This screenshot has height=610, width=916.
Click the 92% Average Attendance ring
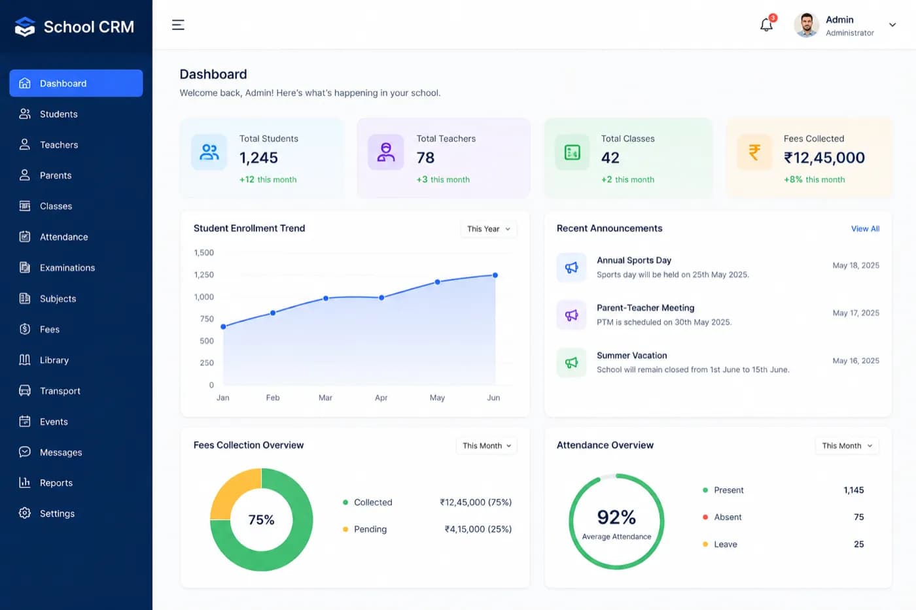pyautogui.click(x=616, y=521)
